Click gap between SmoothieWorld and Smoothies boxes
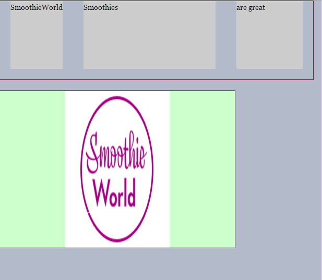Viewport: 322px width, 280px height. pyautogui.click(x=73, y=37)
